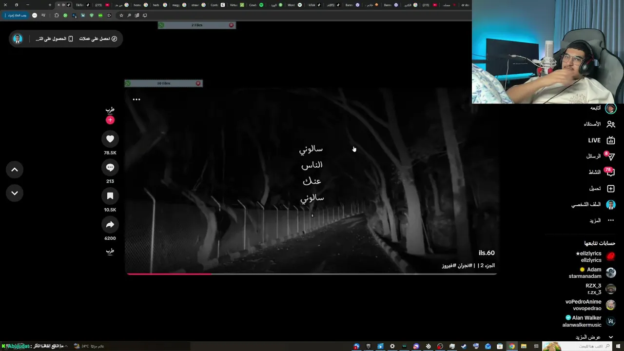Click the D extension icon in toolbar
Image resolution: width=624 pixels, height=351 pixels.
109,15
